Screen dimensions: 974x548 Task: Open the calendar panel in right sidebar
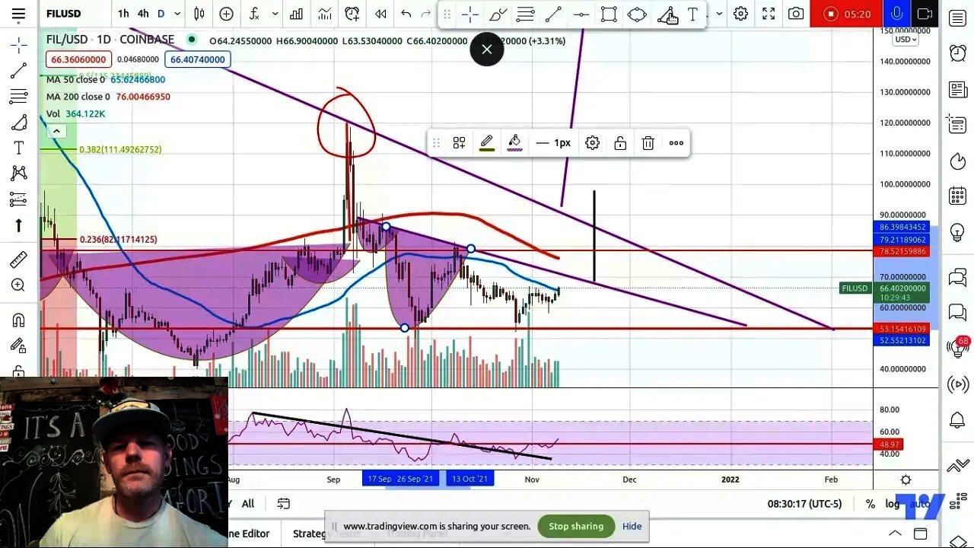click(958, 196)
